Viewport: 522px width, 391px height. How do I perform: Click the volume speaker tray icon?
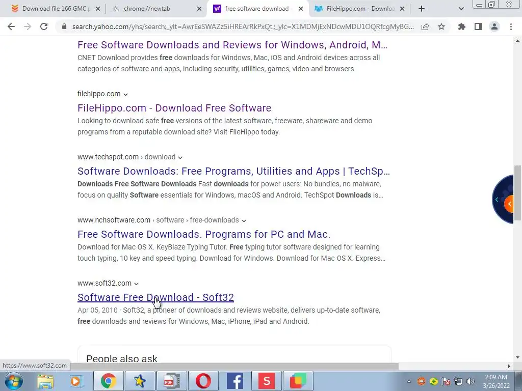tap(471, 382)
